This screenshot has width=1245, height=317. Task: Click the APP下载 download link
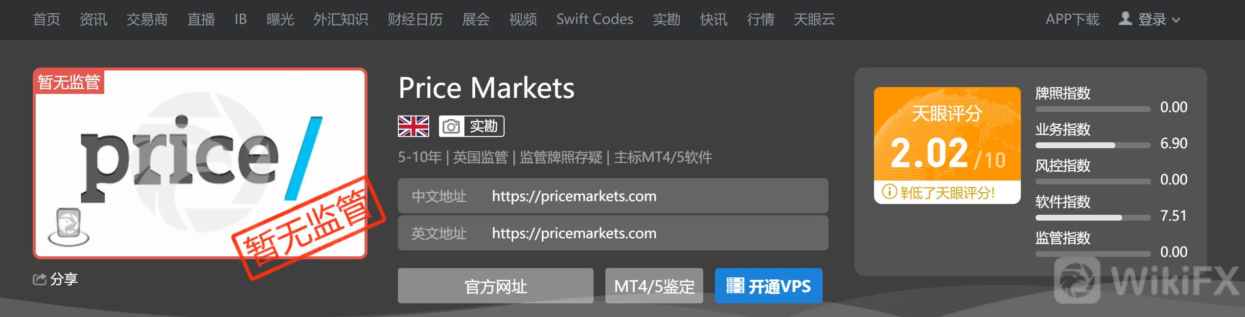coord(1072,20)
